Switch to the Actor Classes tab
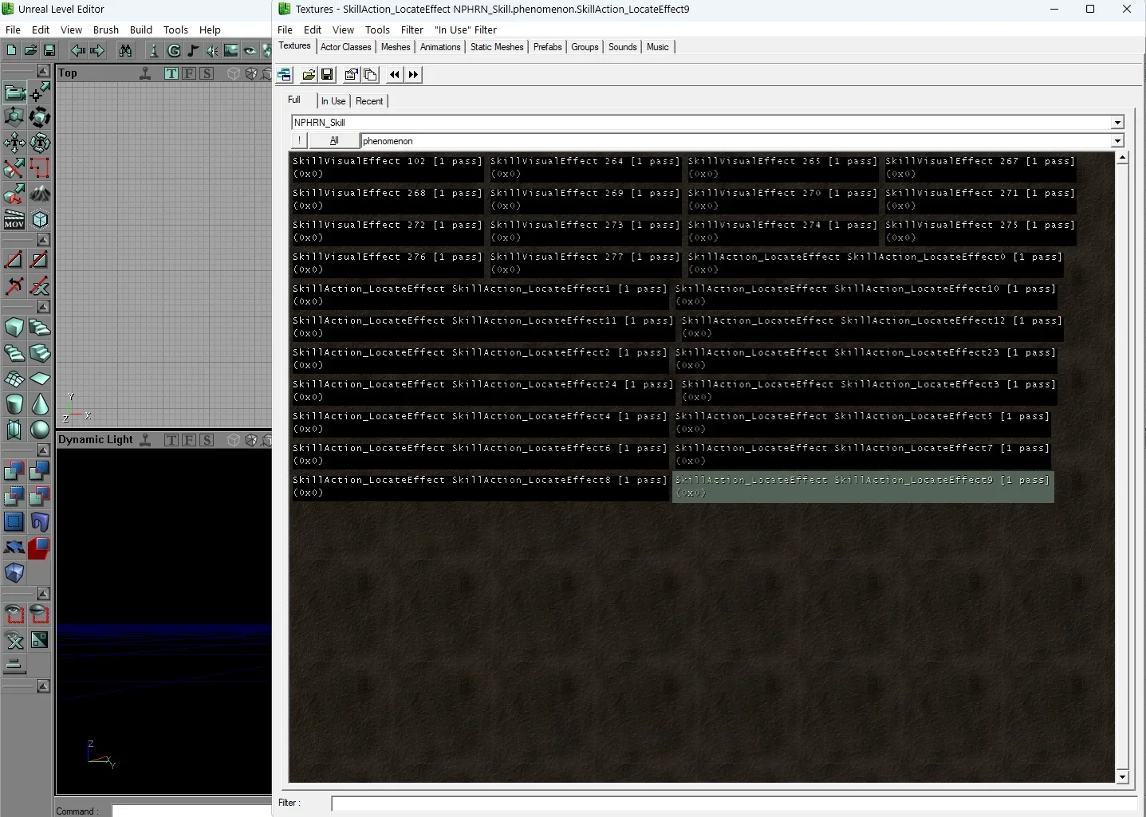This screenshot has width=1146, height=817. [x=346, y=47]
